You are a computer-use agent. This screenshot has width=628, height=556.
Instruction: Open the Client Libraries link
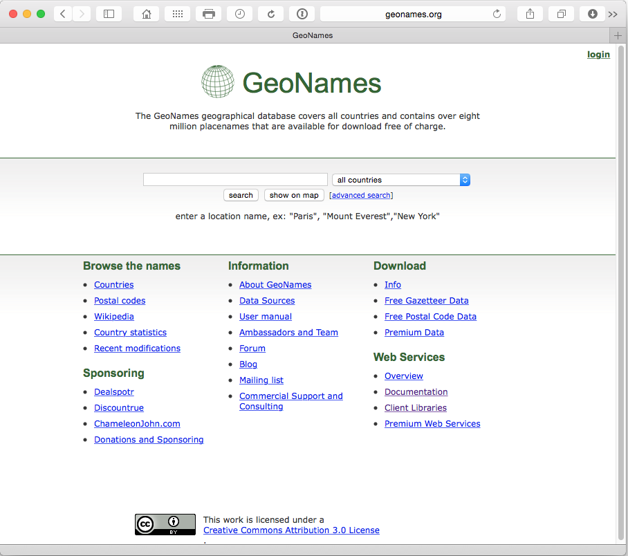[416, 408]
